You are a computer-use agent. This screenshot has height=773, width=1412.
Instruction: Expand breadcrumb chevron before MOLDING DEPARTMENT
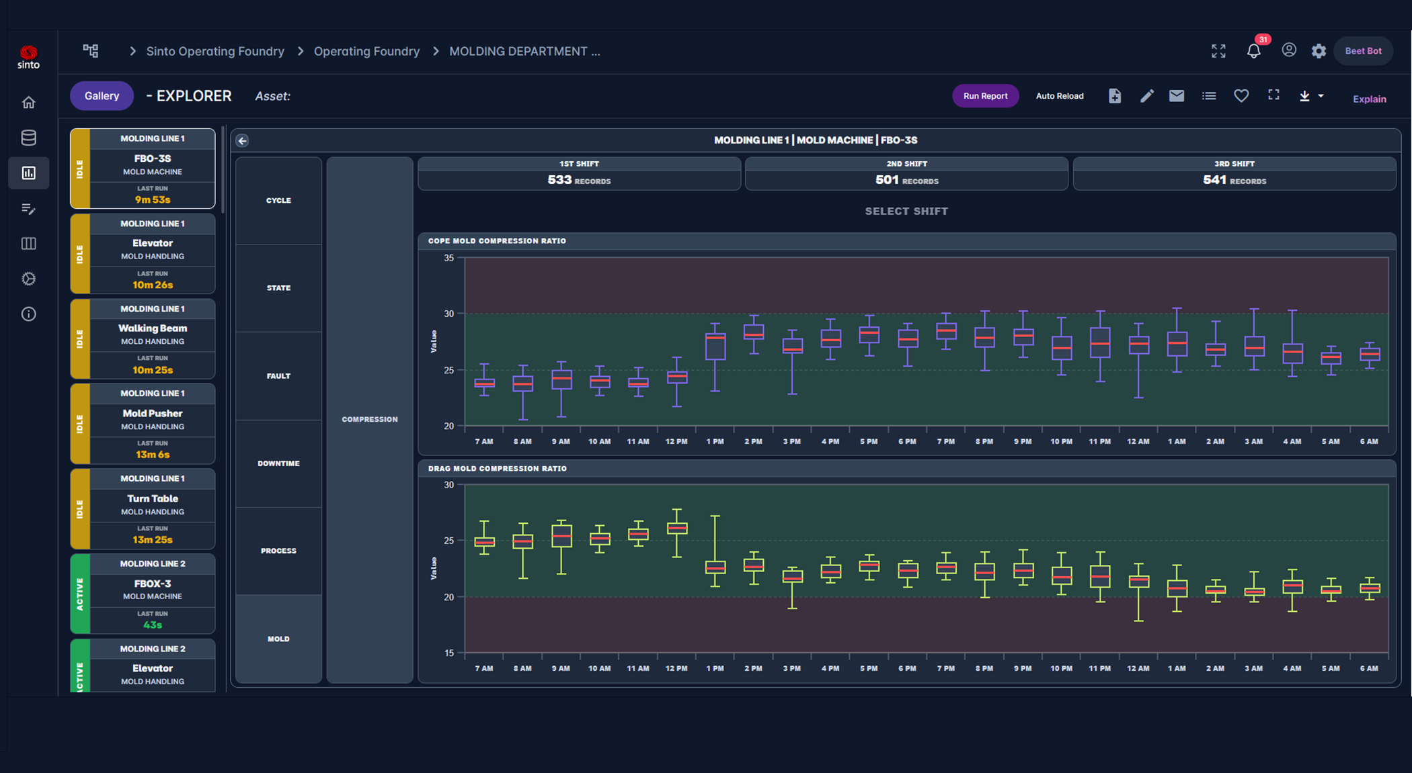click(x=436, y=51)
